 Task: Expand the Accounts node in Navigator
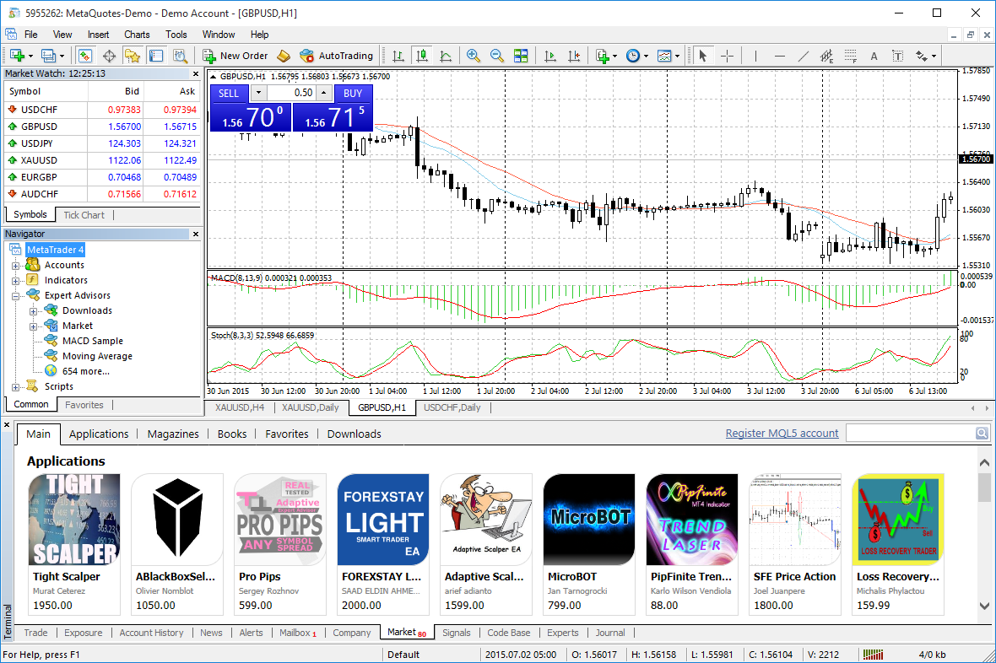[x=16, y=266]
